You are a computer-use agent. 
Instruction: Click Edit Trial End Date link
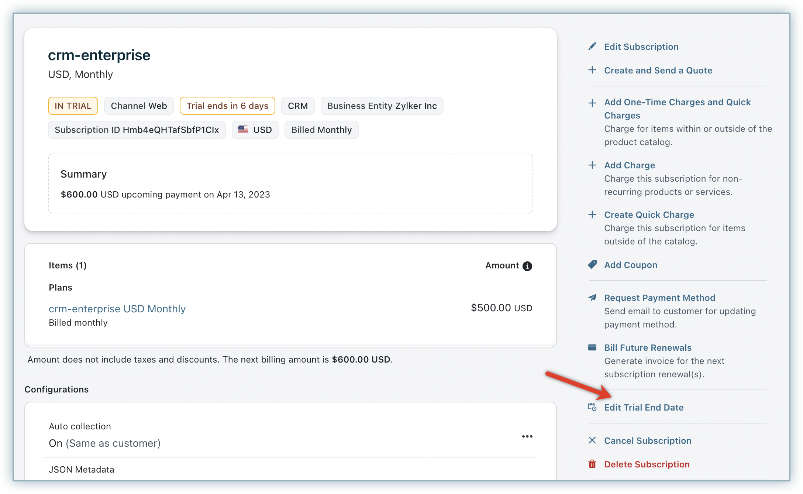[644, 407]
